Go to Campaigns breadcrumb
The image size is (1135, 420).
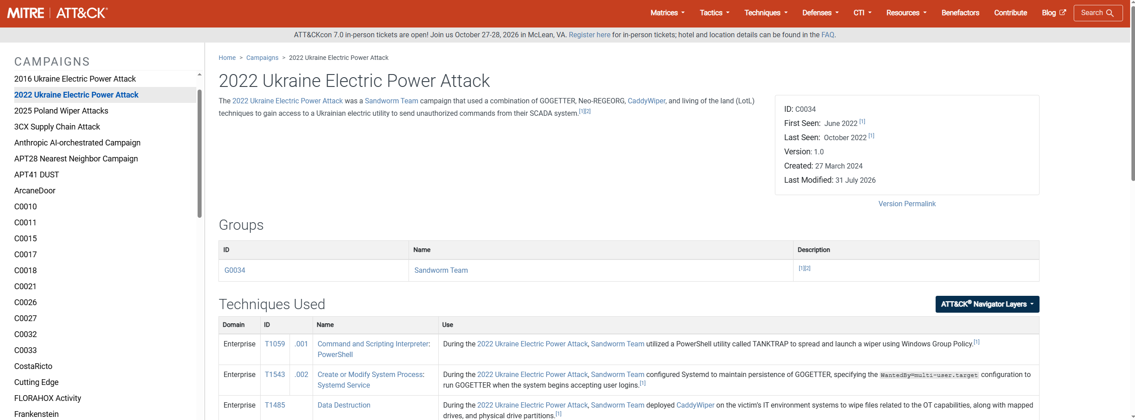click(262, 58)
